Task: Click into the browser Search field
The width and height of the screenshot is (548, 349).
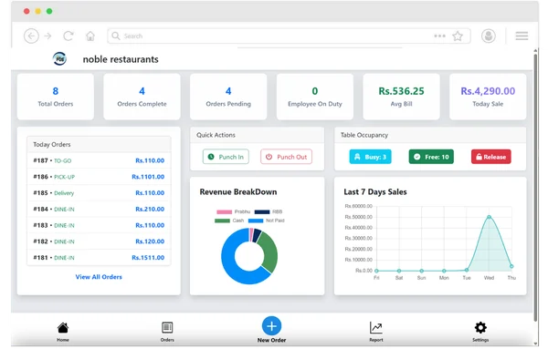Action: point(289,36)
